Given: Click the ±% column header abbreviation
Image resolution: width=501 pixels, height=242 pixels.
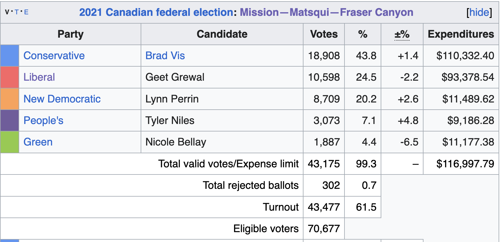Looking at the screenshot, I should point(402,34).
